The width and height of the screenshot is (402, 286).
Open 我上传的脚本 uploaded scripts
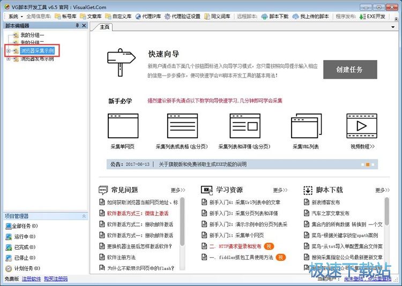(311, 17)
